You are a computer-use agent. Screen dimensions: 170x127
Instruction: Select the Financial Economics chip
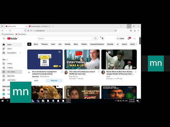[97, 44]
